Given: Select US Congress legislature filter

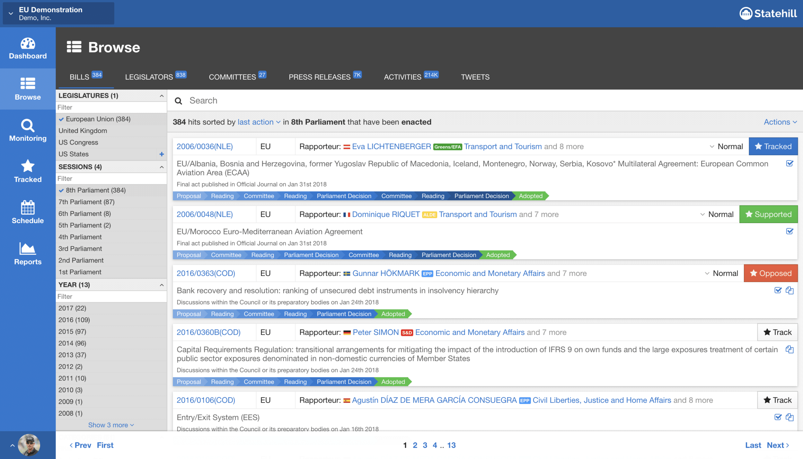Looking at the screenshot, I should (x=111, y=142).
